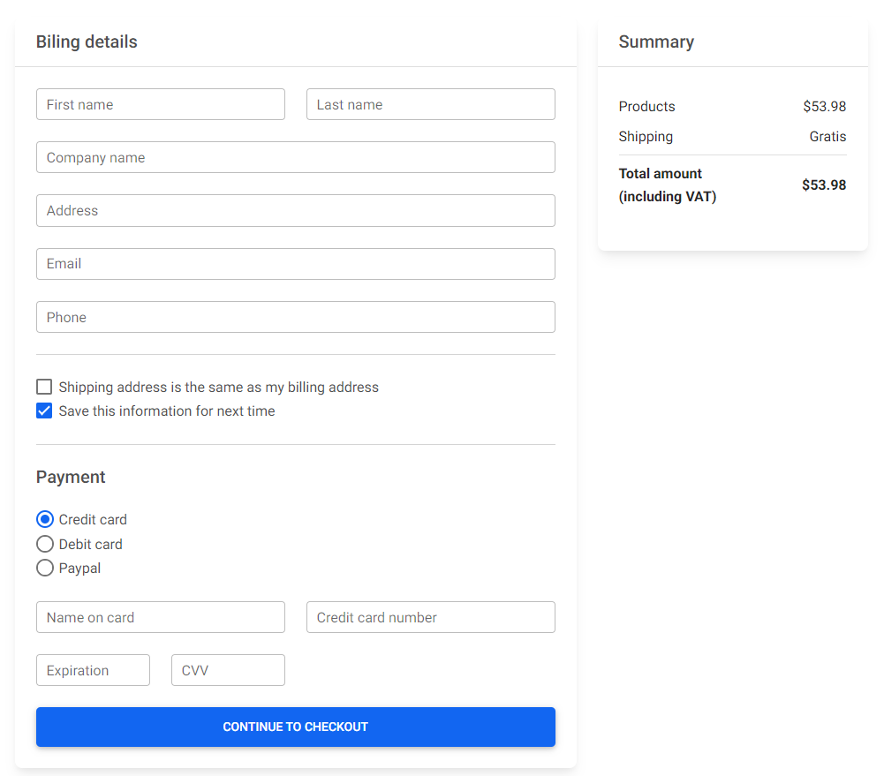Click the Billing details heading
Screen dimensions: 884x776
tap(87, 41)
